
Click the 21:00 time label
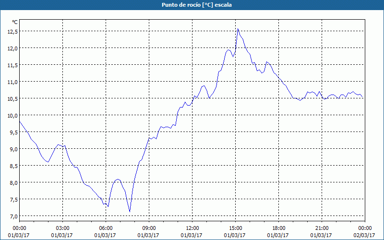322,228
